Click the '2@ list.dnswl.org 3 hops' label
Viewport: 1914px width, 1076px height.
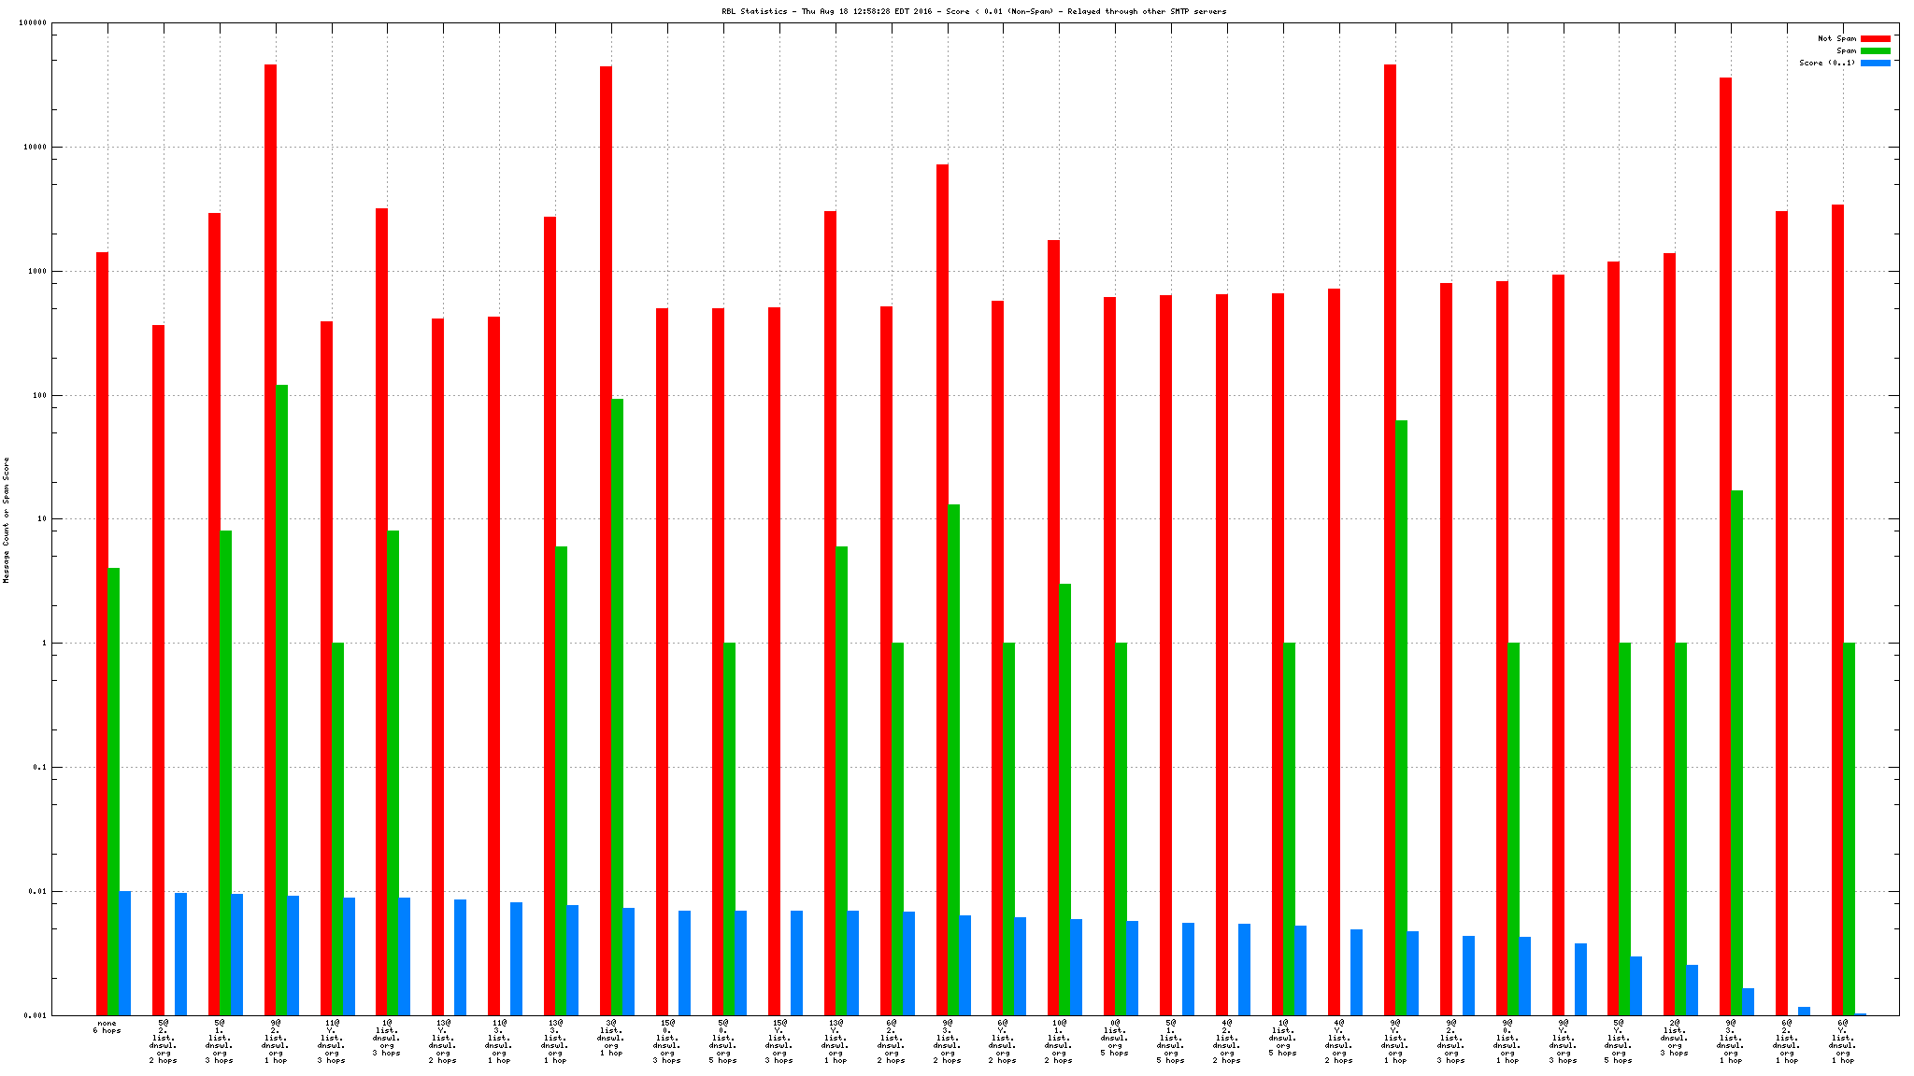[1674, 1038]
